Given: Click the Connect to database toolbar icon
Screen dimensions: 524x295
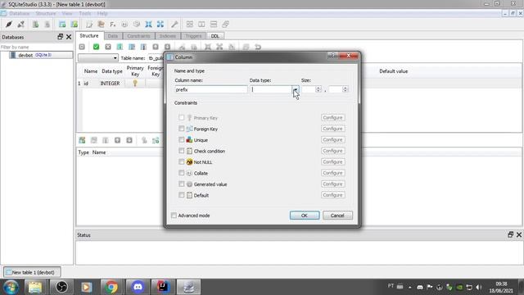Looking at the screenshot, I should [x=9, y=24].
